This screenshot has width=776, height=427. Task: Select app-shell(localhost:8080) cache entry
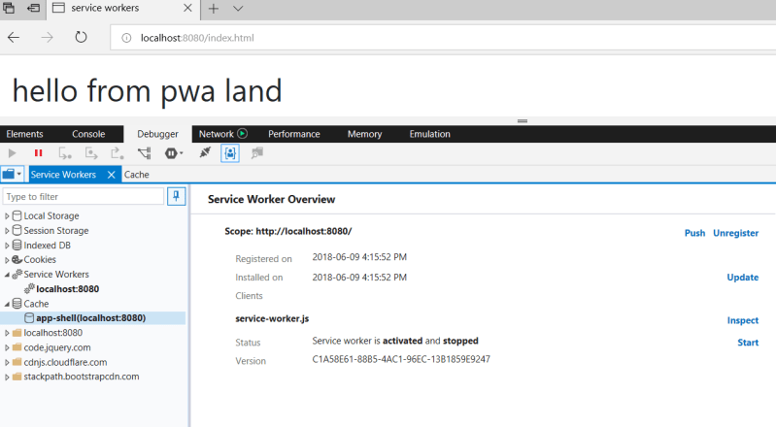coord(90,318)
